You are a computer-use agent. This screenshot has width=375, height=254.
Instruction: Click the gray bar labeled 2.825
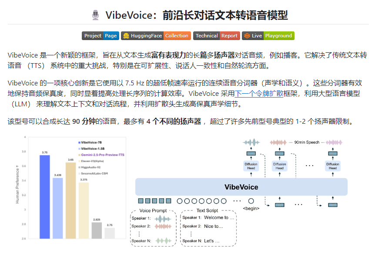pyautogui.click(x=97, y=230)
